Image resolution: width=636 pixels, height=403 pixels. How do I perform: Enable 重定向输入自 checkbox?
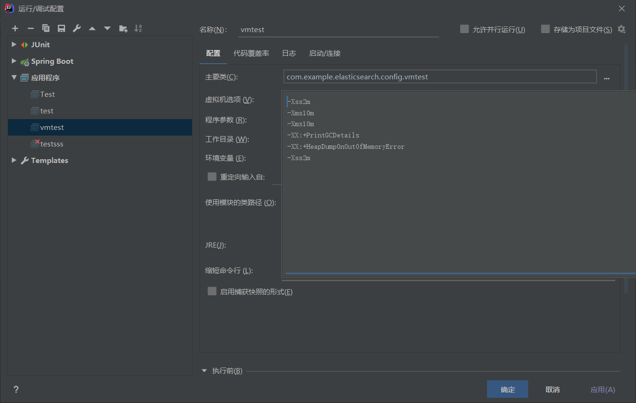pyautogui.click(x=212, y=176)
